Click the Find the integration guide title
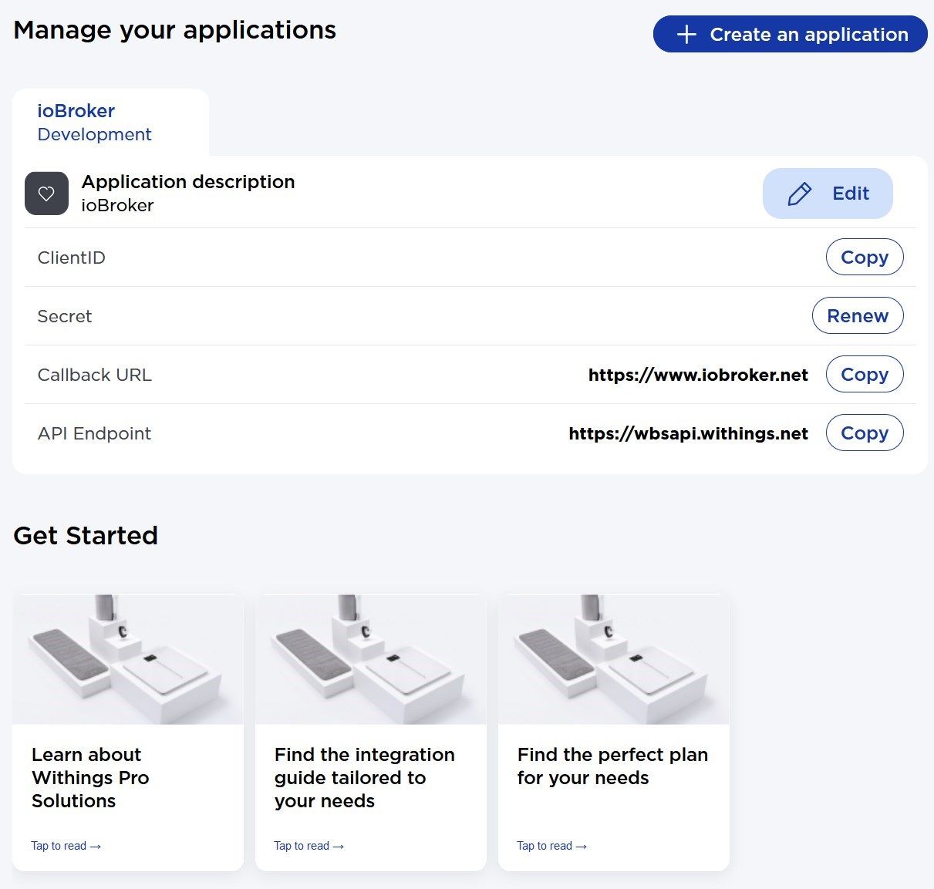934x889 pixels. pos(365,777)
